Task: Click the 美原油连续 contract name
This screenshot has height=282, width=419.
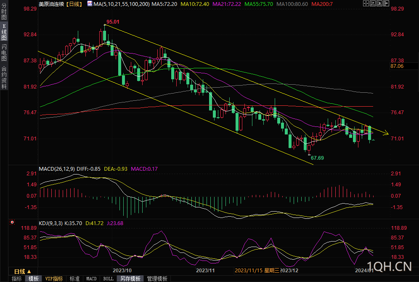Action: click(x=51, y=4)
